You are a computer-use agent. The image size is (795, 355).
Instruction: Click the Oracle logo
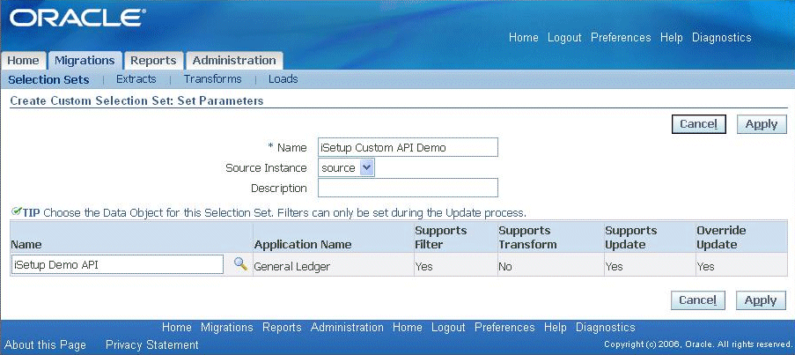[x=77, y=18]
